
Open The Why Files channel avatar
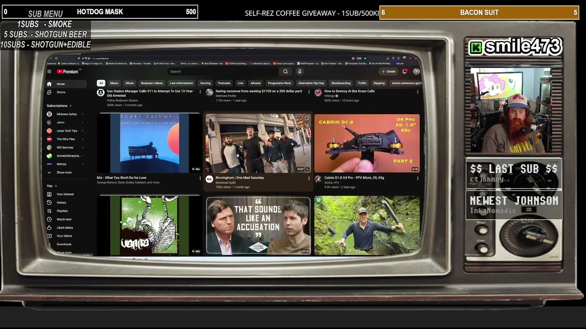[x=49, y=139]
